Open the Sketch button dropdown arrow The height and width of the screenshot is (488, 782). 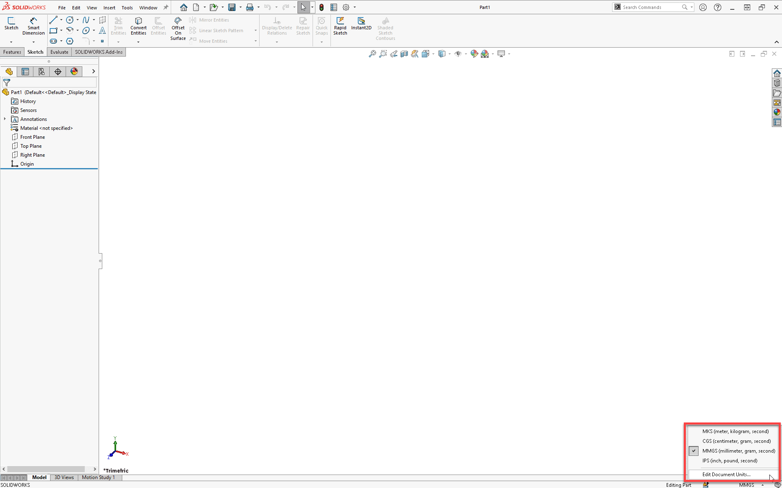[x=11, y=42]
